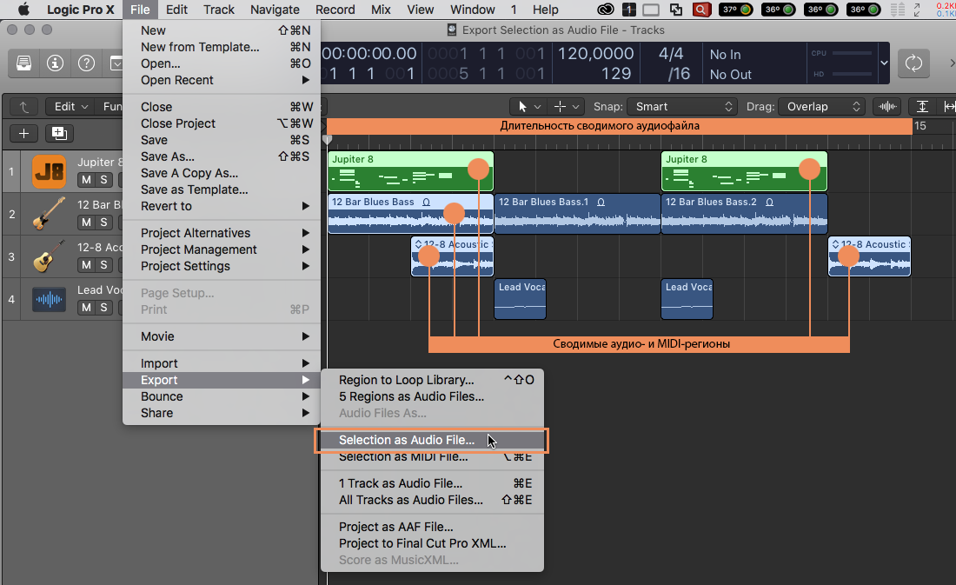Mute the 12-8 Acoustic track

pyautogui.click(x=87, y=265)
